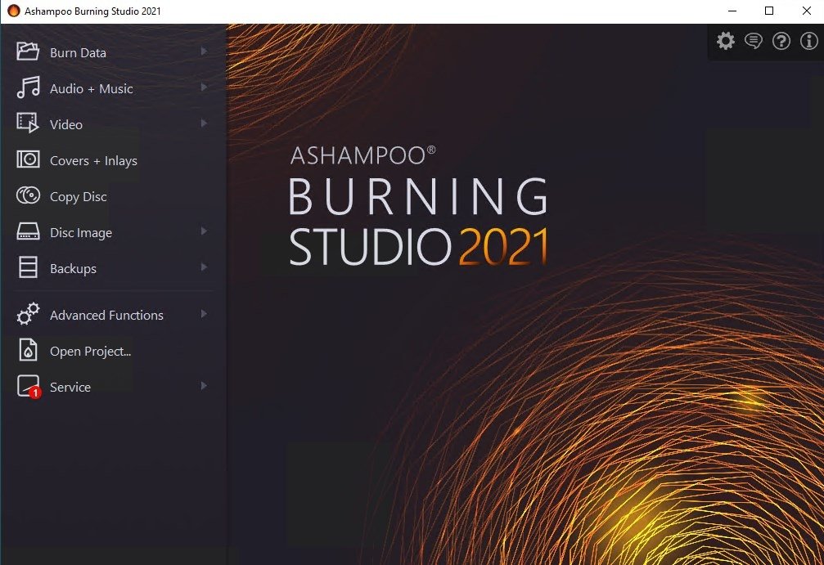Open help with the question mark icon
The width and height of the screenshot is (824, 565).
click(781, 41)
